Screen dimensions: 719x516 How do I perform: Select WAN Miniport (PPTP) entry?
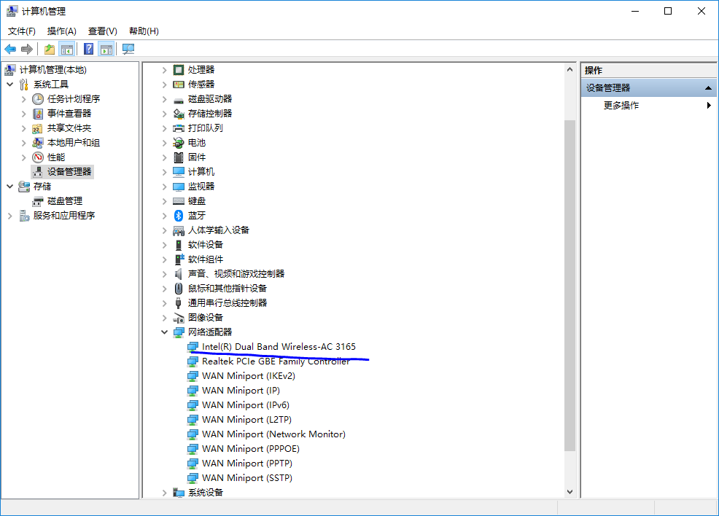(247, 464)
